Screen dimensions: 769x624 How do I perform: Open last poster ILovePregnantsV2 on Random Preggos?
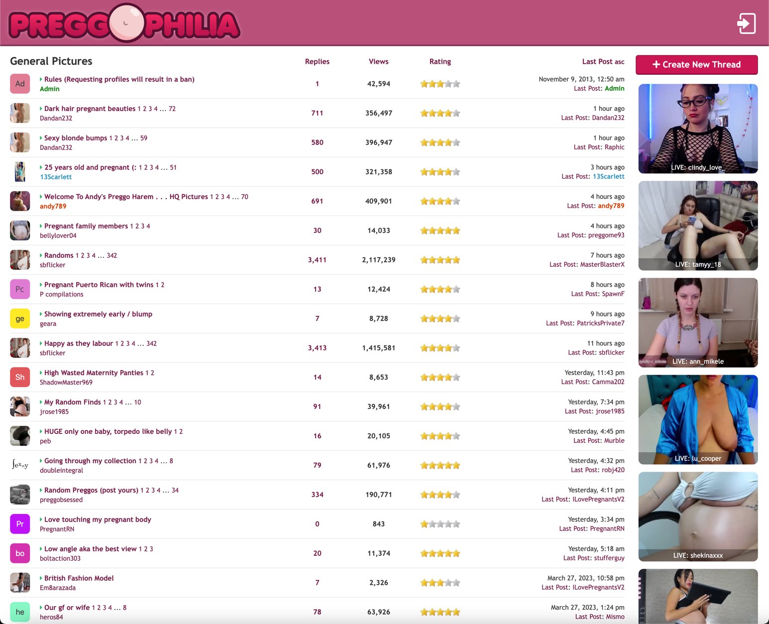click(x=598, y=500)
